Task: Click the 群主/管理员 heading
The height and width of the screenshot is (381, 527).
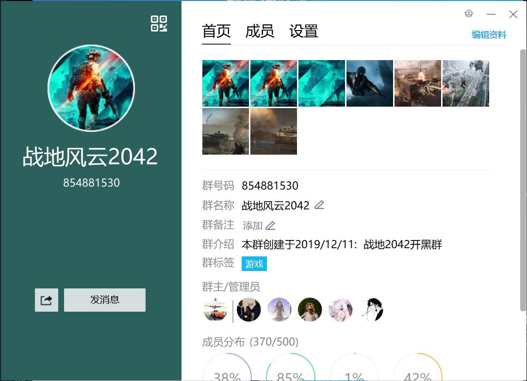Action: (231, 287)
